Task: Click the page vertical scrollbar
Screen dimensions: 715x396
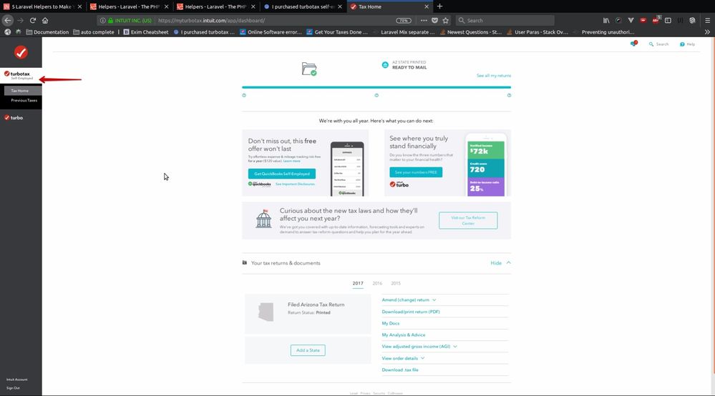Action: click(713, 205)
